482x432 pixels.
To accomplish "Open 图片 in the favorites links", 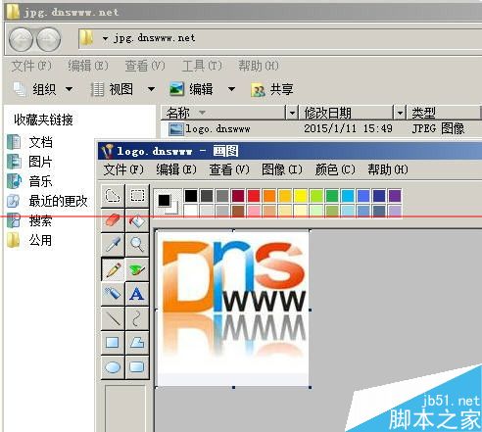I will tap(30, 162).
